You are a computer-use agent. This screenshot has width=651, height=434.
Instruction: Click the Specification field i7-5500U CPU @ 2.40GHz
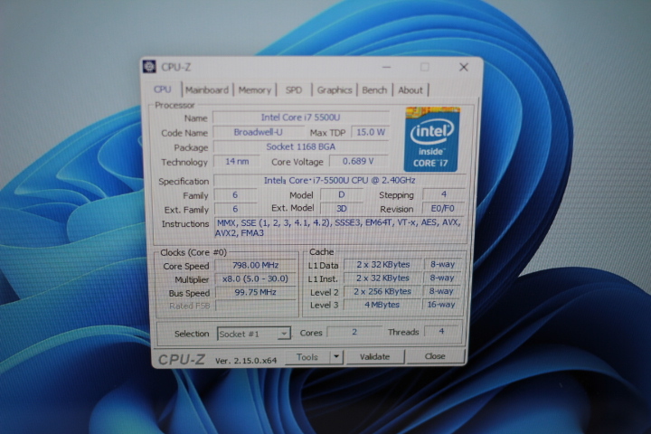pos(340,180)
